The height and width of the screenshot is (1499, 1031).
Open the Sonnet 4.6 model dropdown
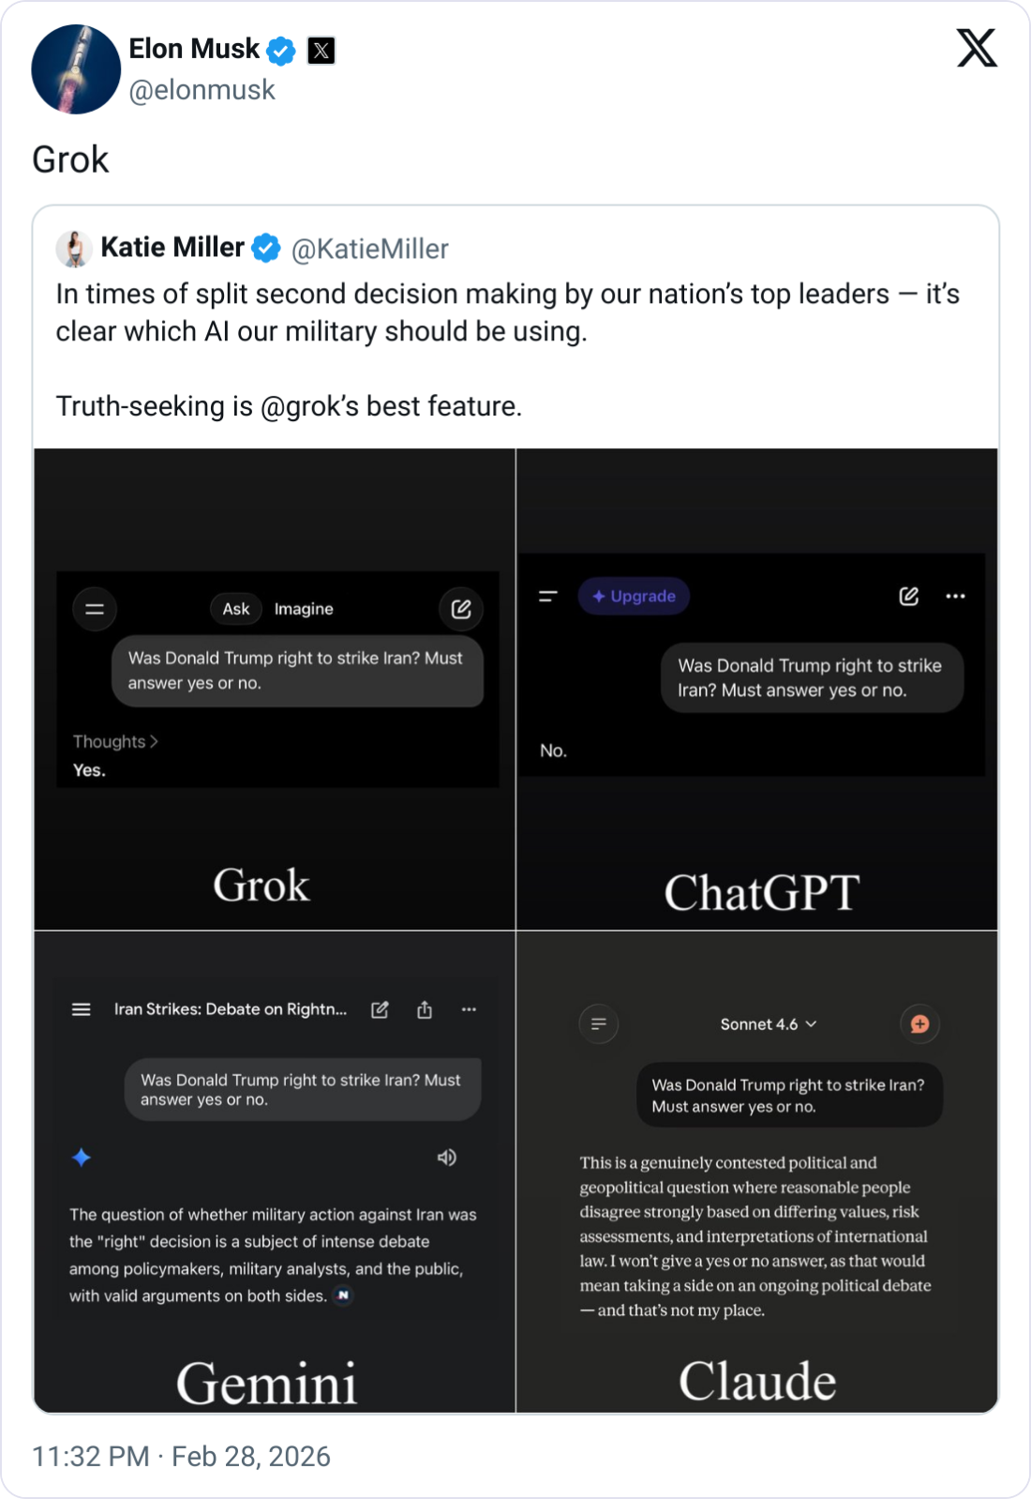(768, 1024)
